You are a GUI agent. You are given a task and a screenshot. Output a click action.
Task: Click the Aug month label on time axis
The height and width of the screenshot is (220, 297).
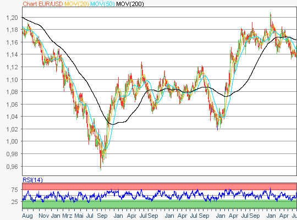pyautogui.click(x=28, y=216)
